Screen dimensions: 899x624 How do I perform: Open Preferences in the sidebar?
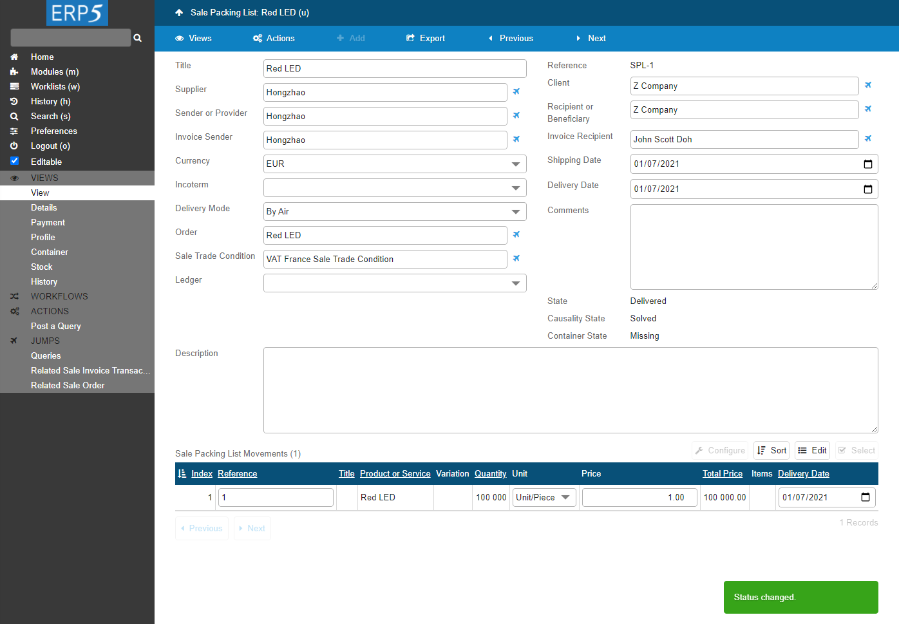click(x=54, y=131)
